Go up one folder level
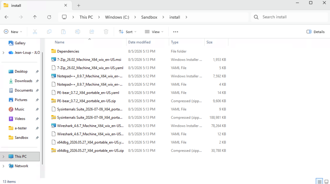330x184 pixels. [x=35, y=17]
